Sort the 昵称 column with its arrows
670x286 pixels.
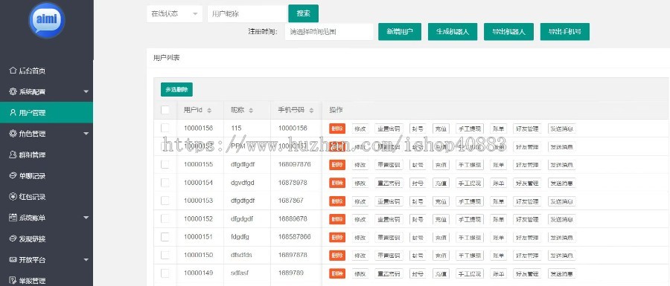point(251,111)
